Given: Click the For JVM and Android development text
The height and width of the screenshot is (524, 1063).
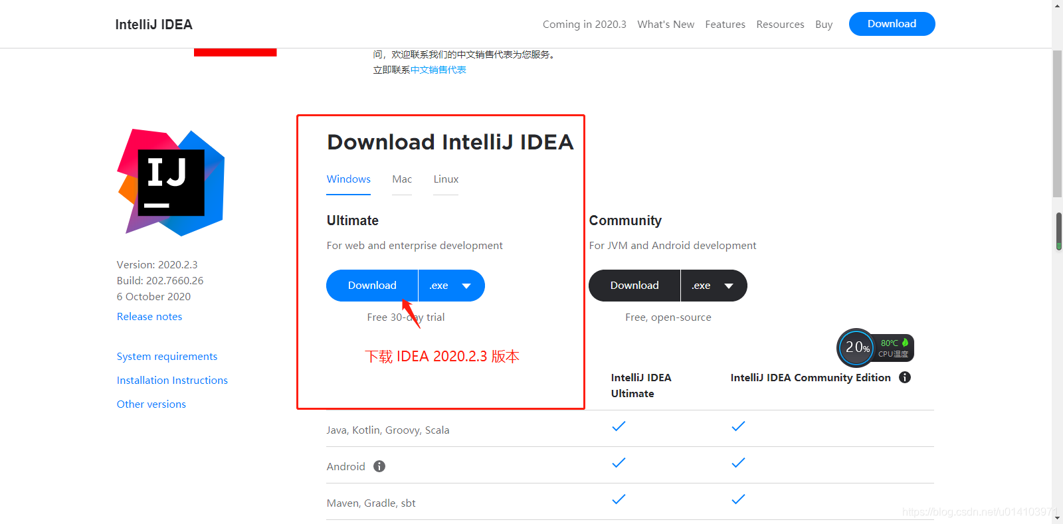Looking at the screenshot, I should (x=672, y=246).
